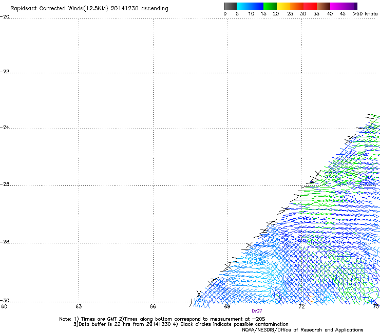The height and width of the screenshot is (333, 380).
Task: Click the yellow 20-25 knots legend segment
Action: coord(283,6)
